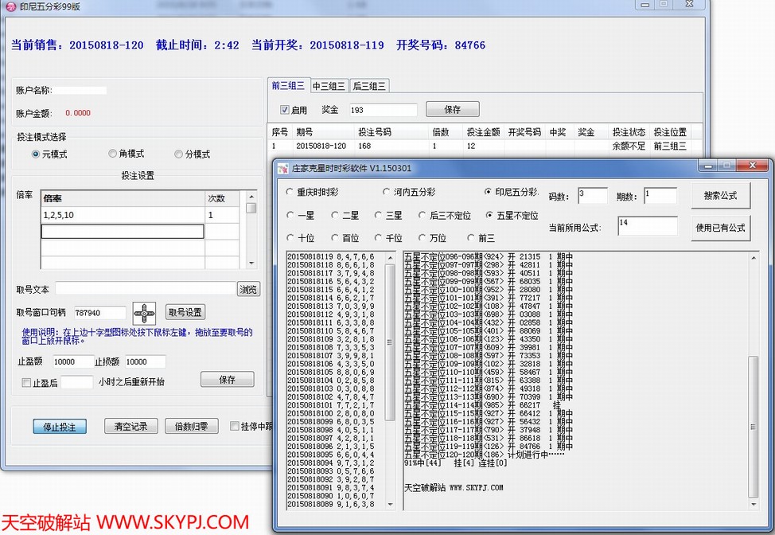The height and width of the screenshot is (535, 775).
Task: Switch to the 中三组三 tab
Action: click(329, 86)
